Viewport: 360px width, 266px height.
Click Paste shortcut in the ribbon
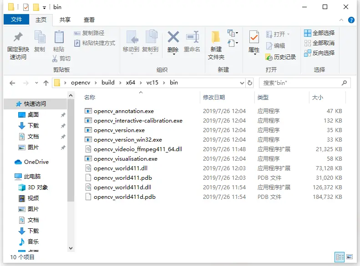[95, 43]
